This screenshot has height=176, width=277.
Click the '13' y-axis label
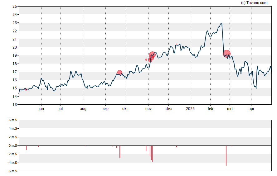click(x=15, y=105)
